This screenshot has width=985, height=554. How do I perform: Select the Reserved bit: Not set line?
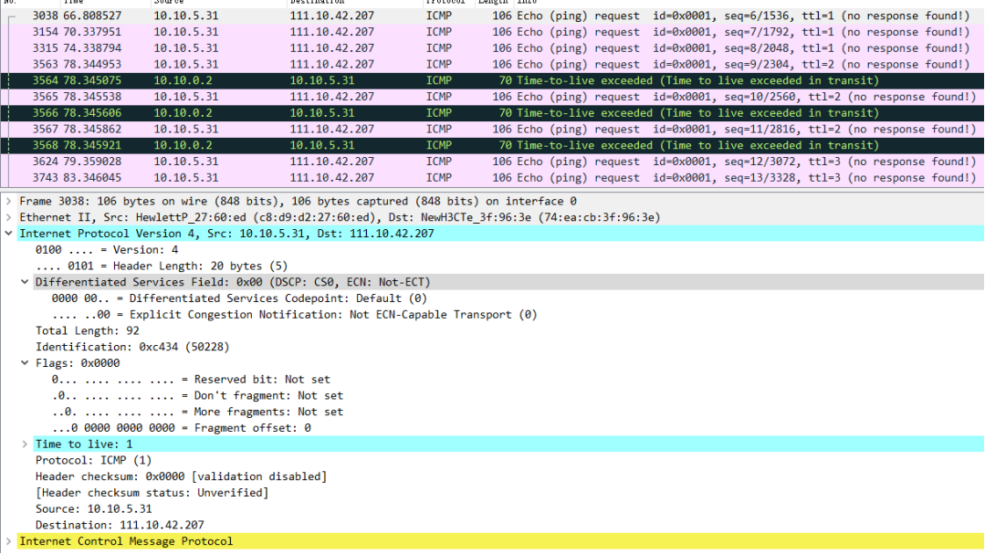pyautogui.click(x=191, y=380)
